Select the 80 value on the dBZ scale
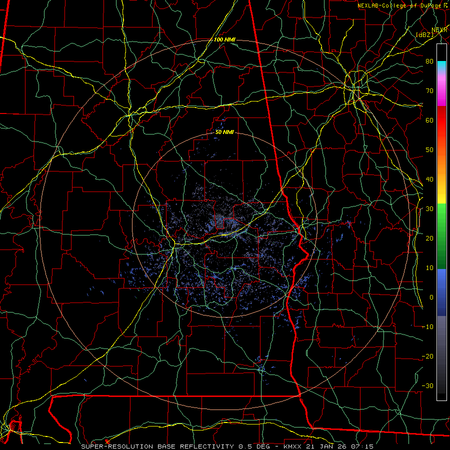Viewport: 450px width, 450px height. pyautogui.click(x=429, y=61)
